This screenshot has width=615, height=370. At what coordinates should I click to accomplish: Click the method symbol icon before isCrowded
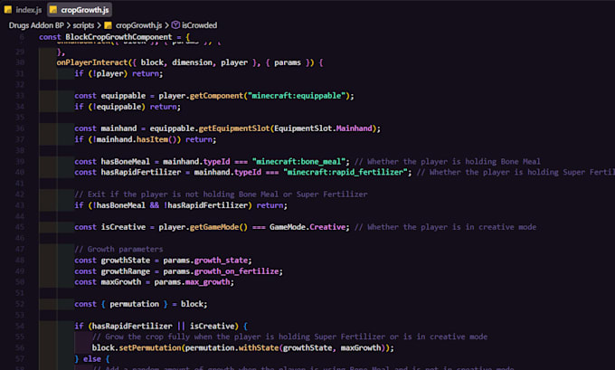[175, 25]
